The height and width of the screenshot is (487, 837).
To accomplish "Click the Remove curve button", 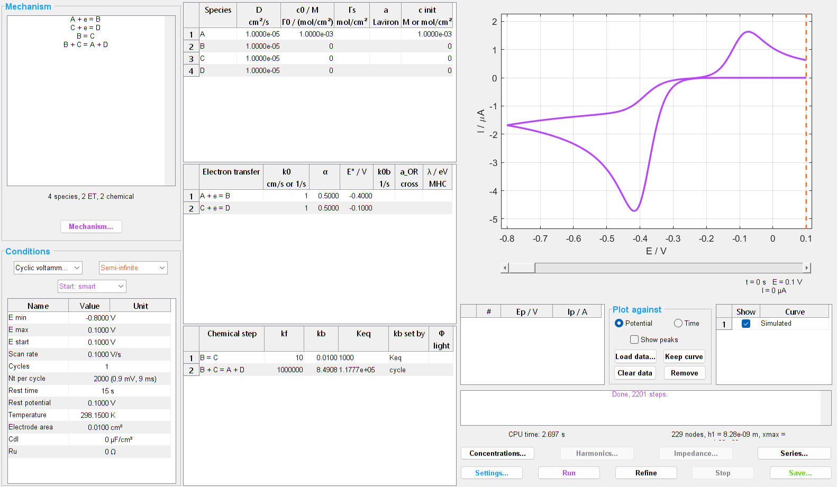I will (684, 373).
